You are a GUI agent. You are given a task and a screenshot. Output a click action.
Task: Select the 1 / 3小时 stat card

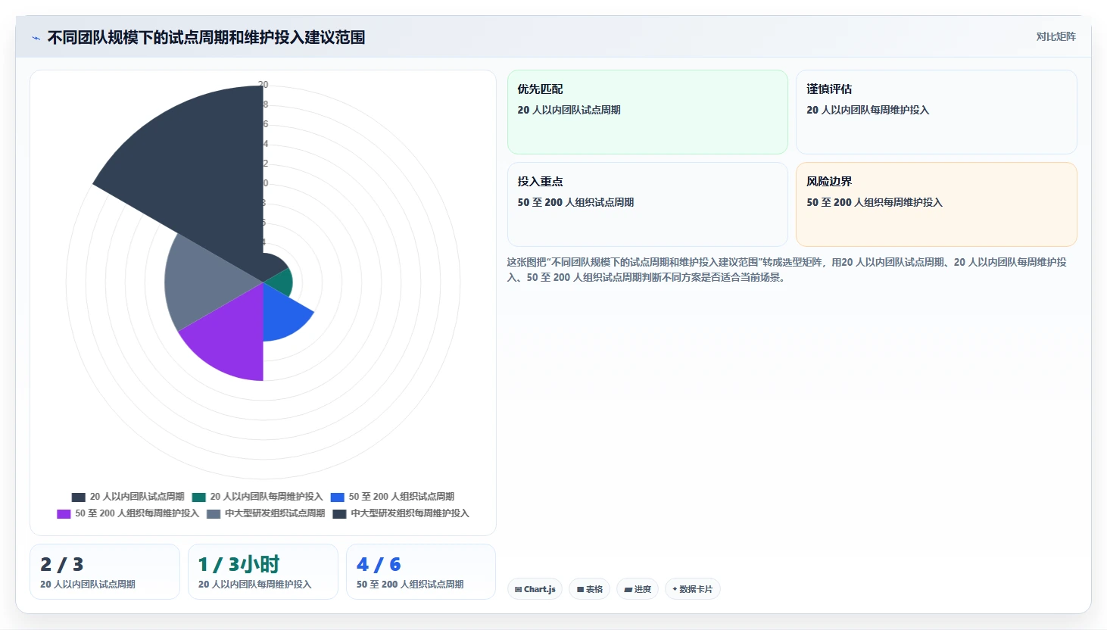point(263,572)
